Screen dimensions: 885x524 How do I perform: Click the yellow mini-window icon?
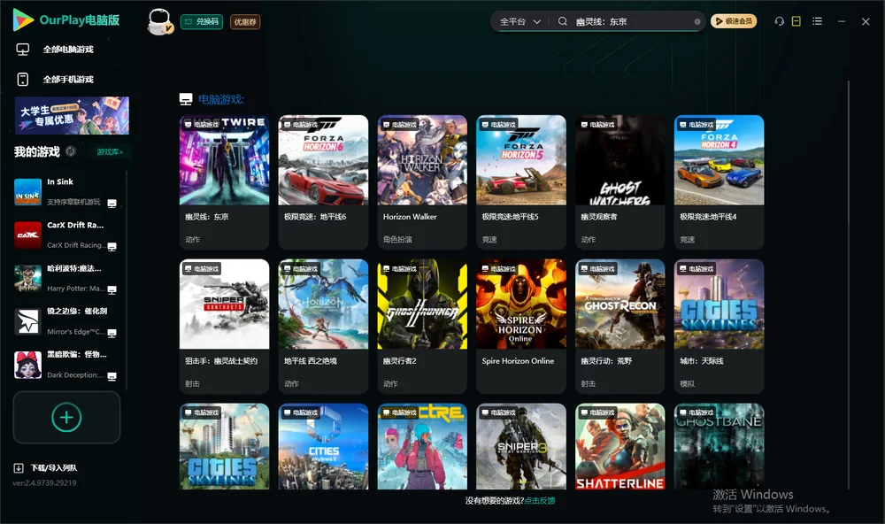(796, 21)
